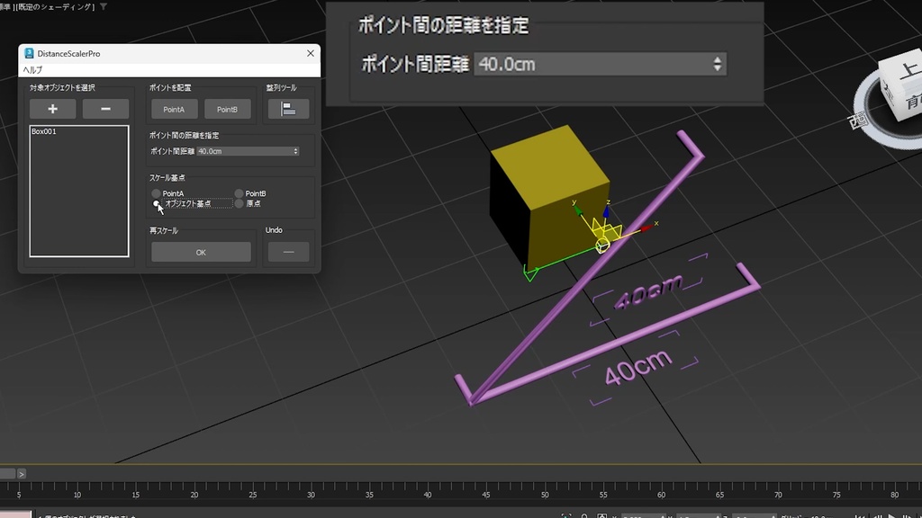Click frame 25 on the timeline
This screenshot has width=922, height=518.
252,495
